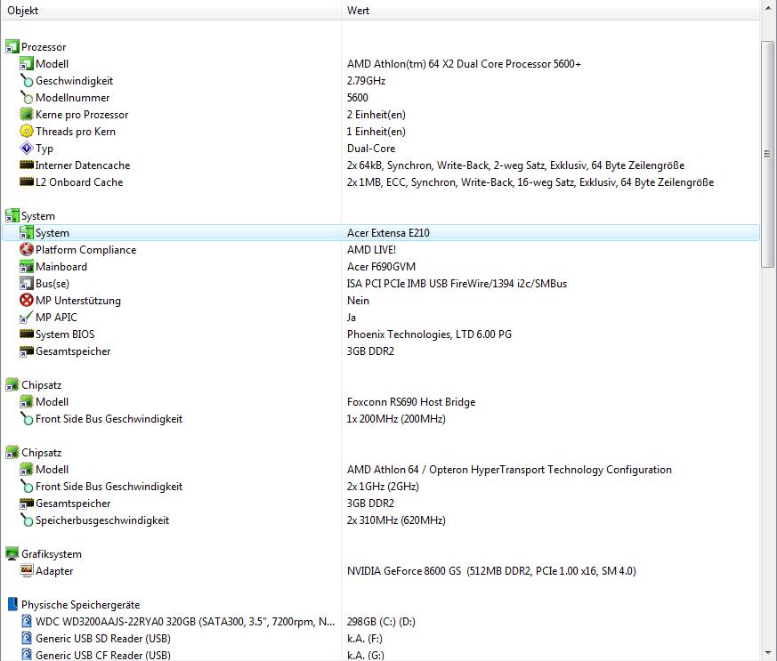Screen dimensions: 777x661
Task: Click the Geschwindigkeit row icon
Action: (27, 81)
